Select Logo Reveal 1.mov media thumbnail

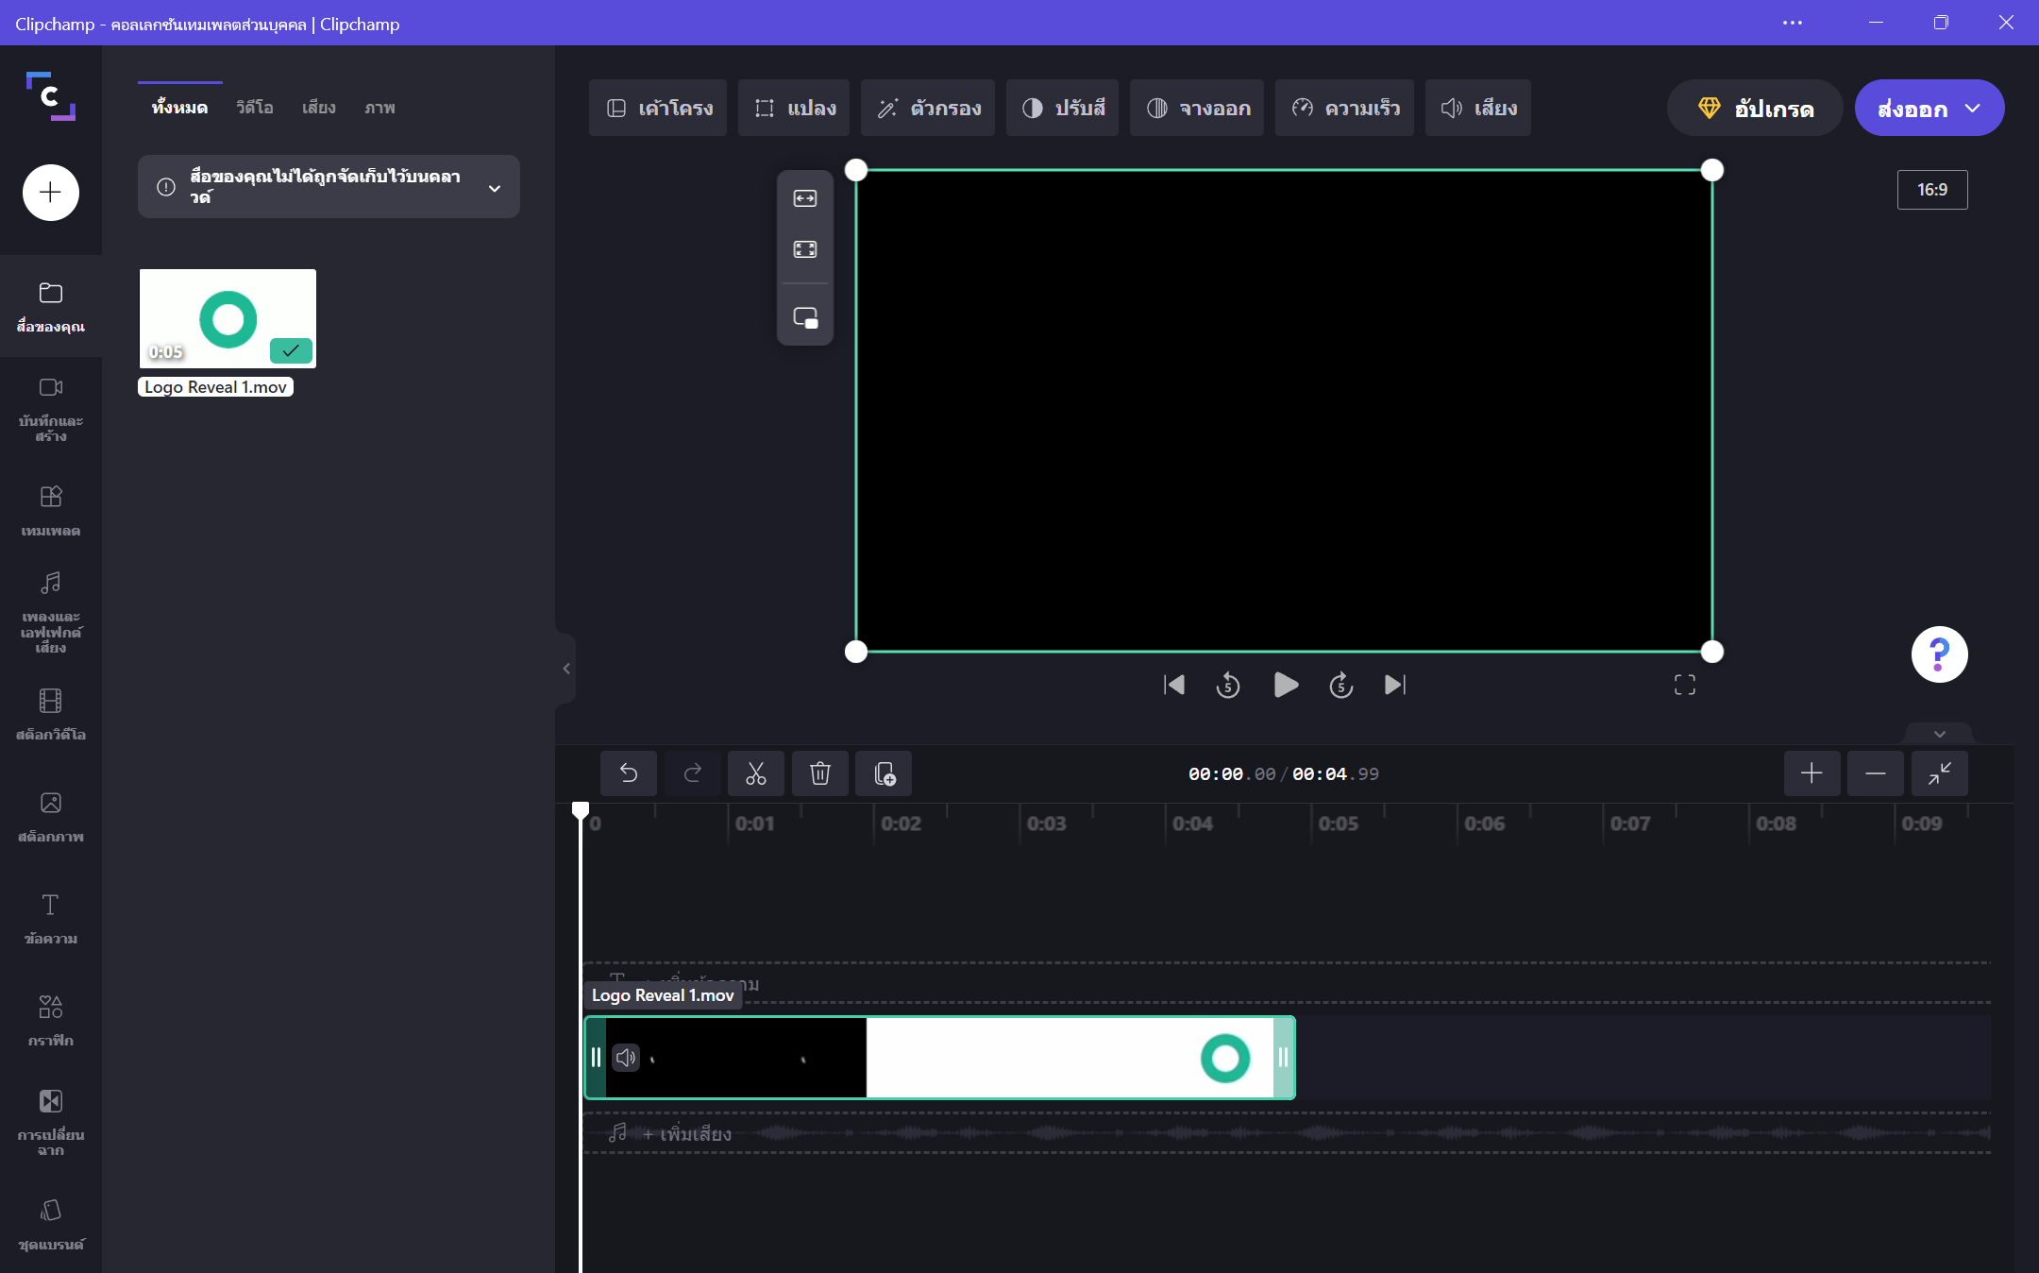[227, 319]
